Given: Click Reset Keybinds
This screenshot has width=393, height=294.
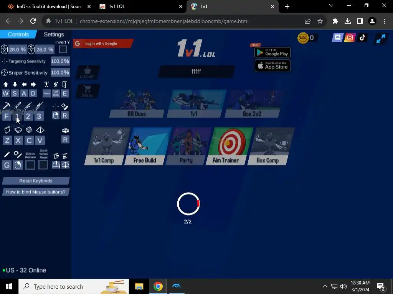Looking at the screenshot, I should pyautogui.click(x=36, y=181).
